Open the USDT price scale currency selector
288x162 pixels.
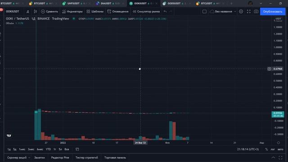[x=278, y=19]
